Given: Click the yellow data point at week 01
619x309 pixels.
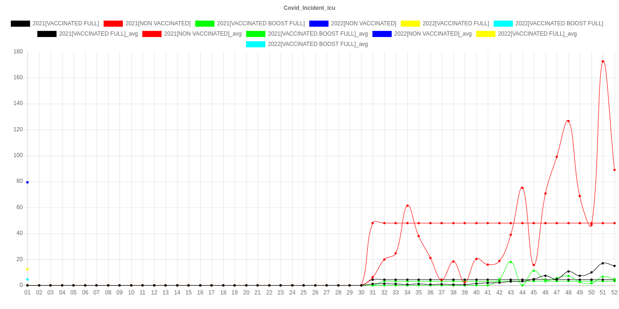Looking at the screenshot, I should coord(27,269).
